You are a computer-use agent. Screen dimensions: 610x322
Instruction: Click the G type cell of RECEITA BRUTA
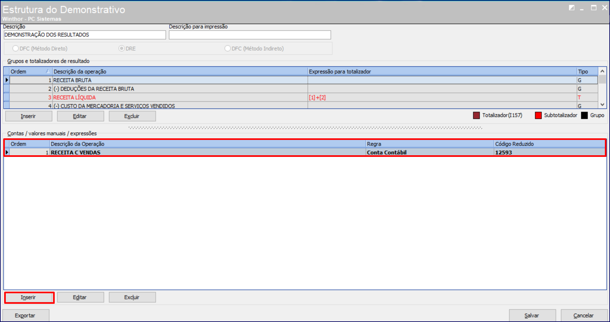(x=587, y=80)
